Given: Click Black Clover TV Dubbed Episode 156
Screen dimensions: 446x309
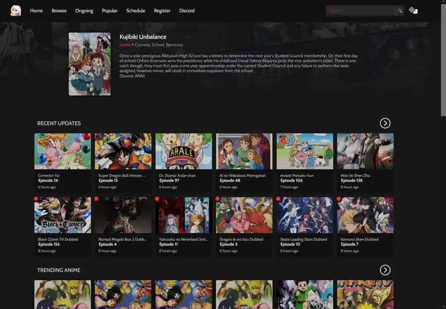Looking at the screenshot, I should [49, 245].
